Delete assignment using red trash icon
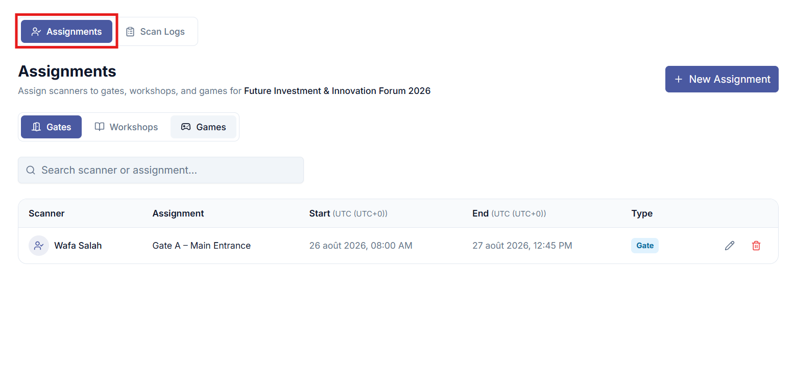 point(756,246)
